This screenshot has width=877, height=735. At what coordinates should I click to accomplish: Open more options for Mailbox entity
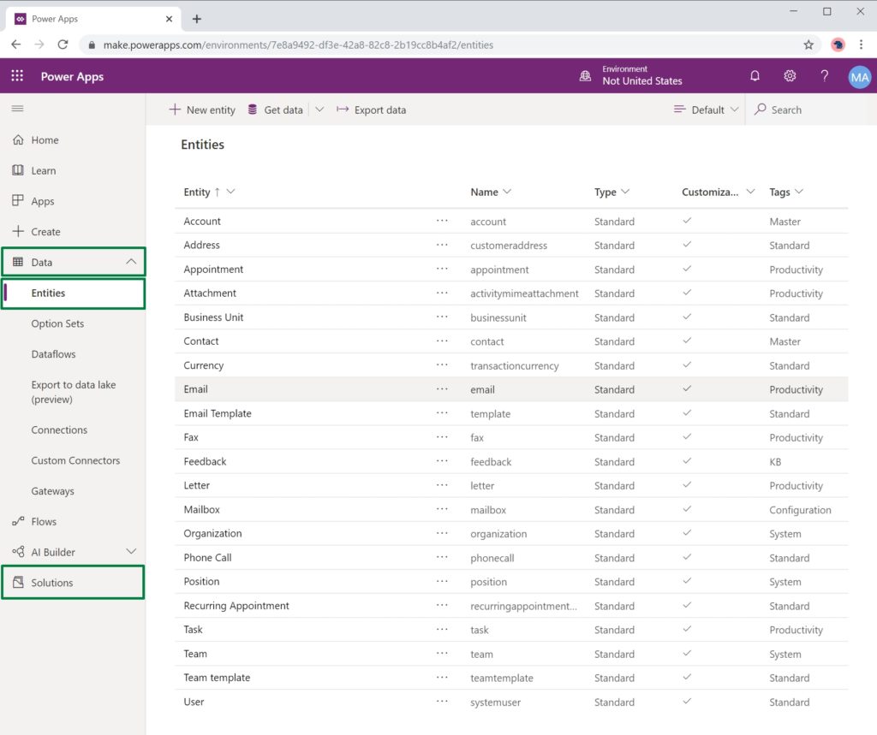442,509
